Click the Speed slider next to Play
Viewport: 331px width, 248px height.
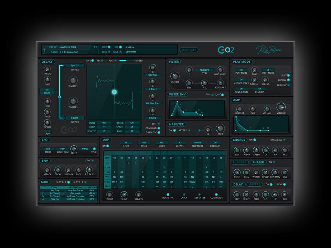click(x=126, y=60)
